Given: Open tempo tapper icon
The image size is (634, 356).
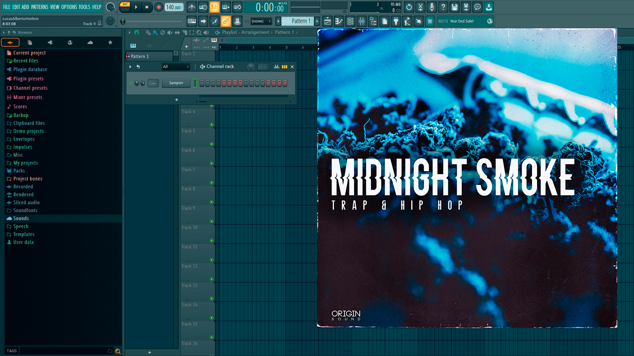Looking at the screenshot, I should point(407,21).
